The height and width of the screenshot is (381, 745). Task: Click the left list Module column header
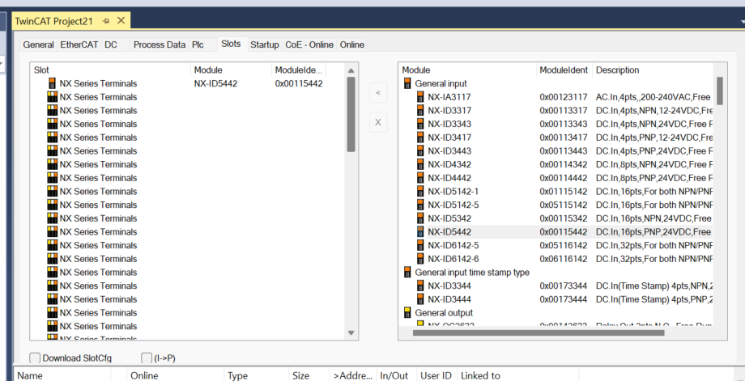point(232,70)
